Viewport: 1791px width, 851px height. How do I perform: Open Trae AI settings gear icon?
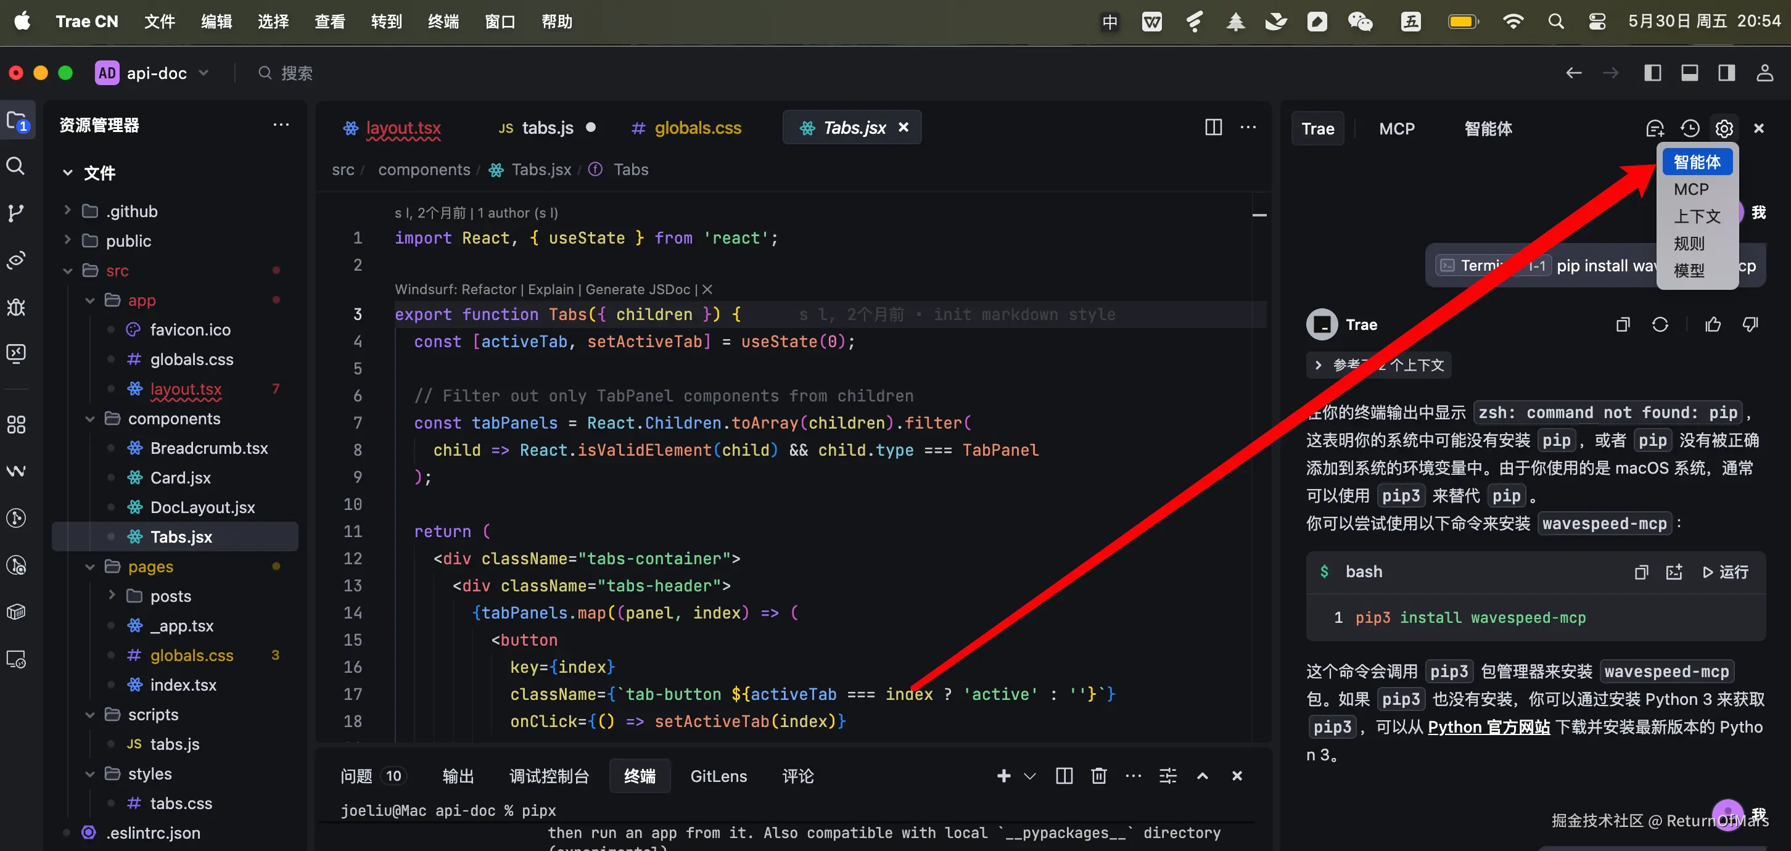tap(1724, 129)
